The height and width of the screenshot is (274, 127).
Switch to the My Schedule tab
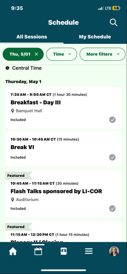(95, 37)
